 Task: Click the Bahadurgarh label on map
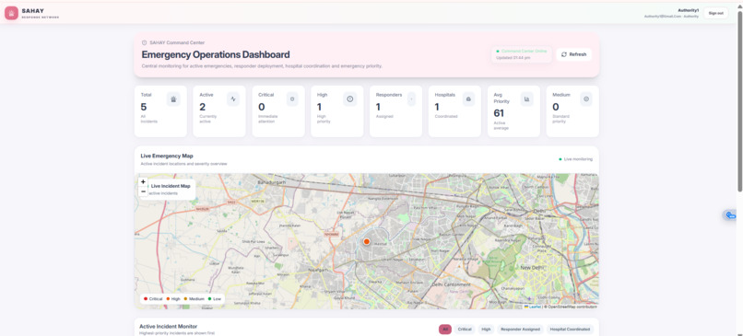[273, 182]
